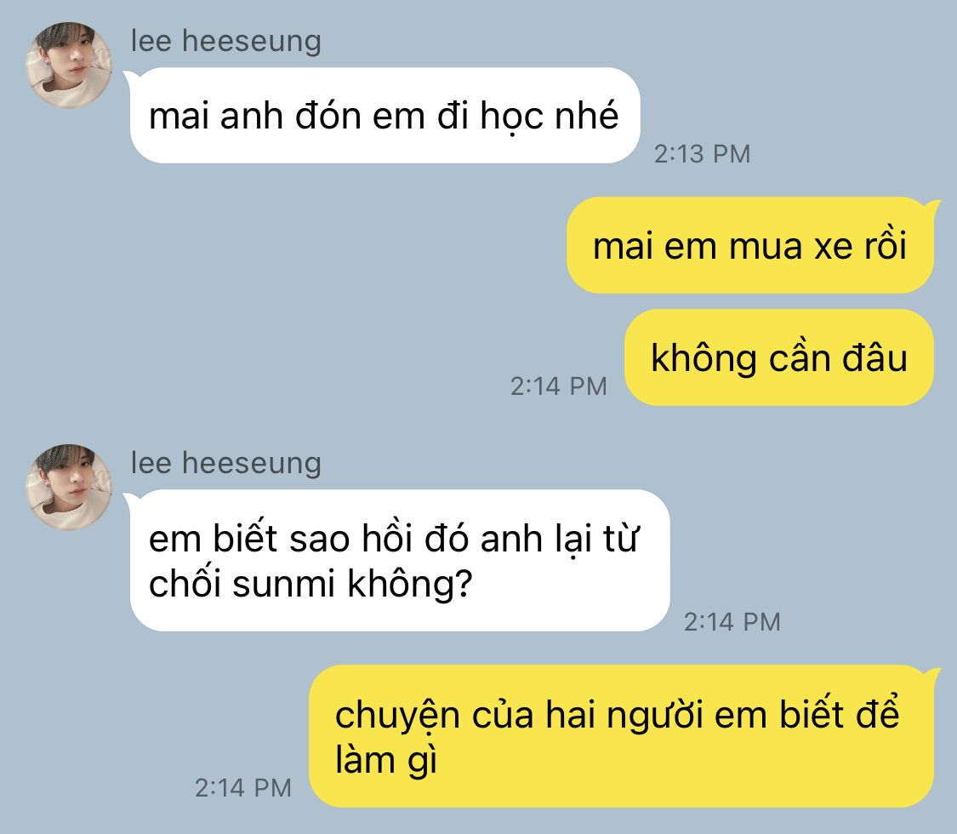Tap the lower lee heeseung avatar picture

[69, 488]
